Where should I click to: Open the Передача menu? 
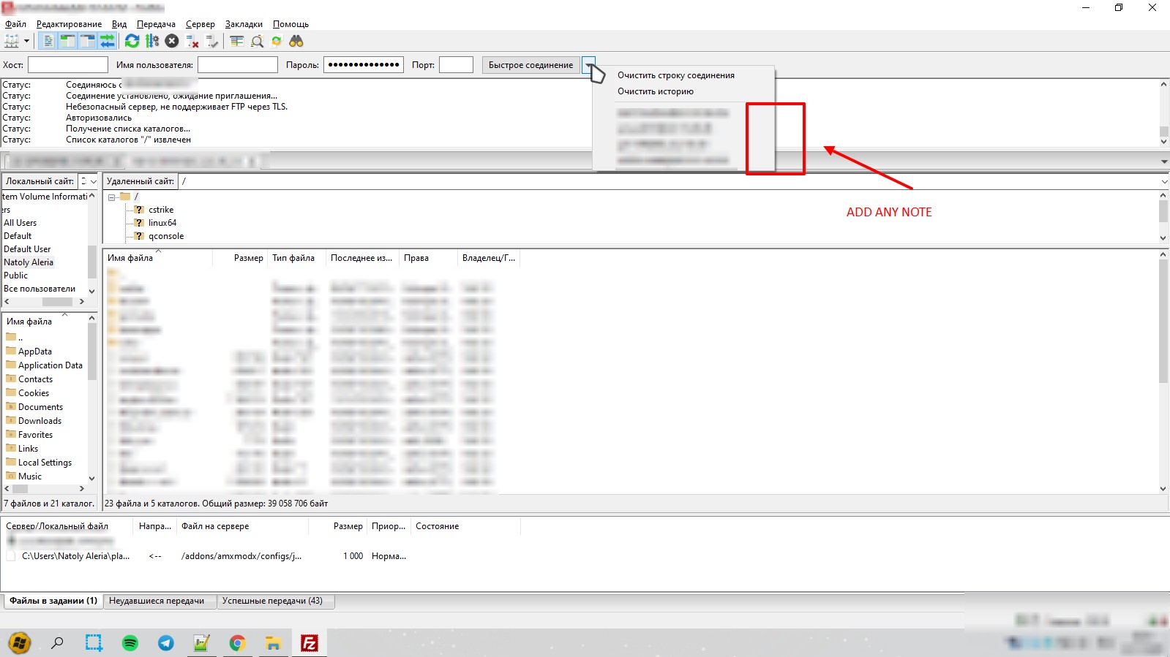pos(156,24)
